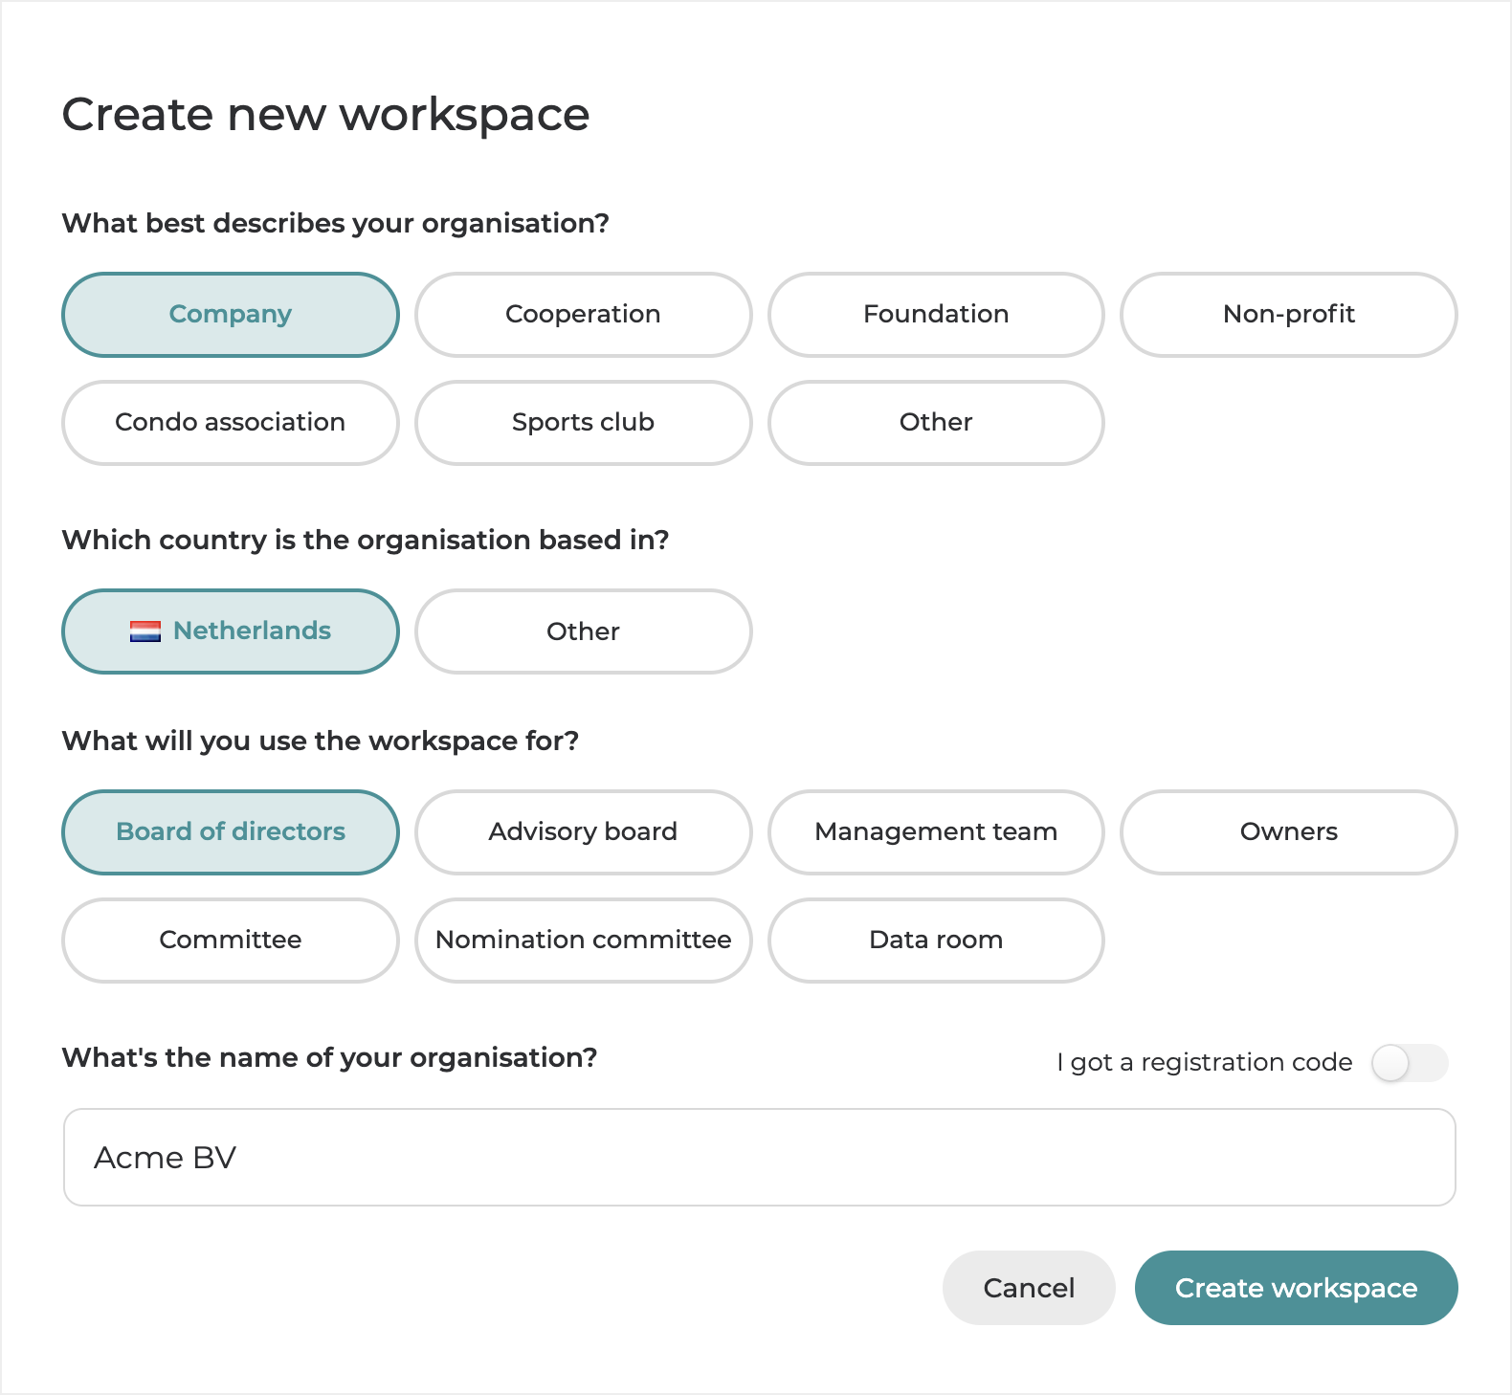Viewport: 1512px width, 1395px height.
Task: Select Company organisation type
Action: pyautogui.click(x=231, y=315)
